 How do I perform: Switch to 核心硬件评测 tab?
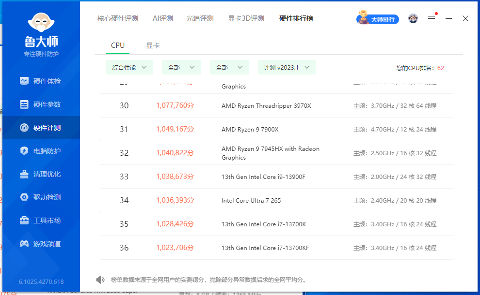(118, 18)
